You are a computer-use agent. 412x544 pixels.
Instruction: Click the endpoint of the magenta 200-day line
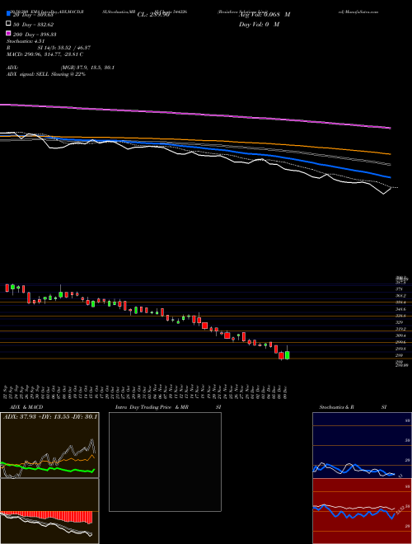pyautogui.click(x=391, y=128)
